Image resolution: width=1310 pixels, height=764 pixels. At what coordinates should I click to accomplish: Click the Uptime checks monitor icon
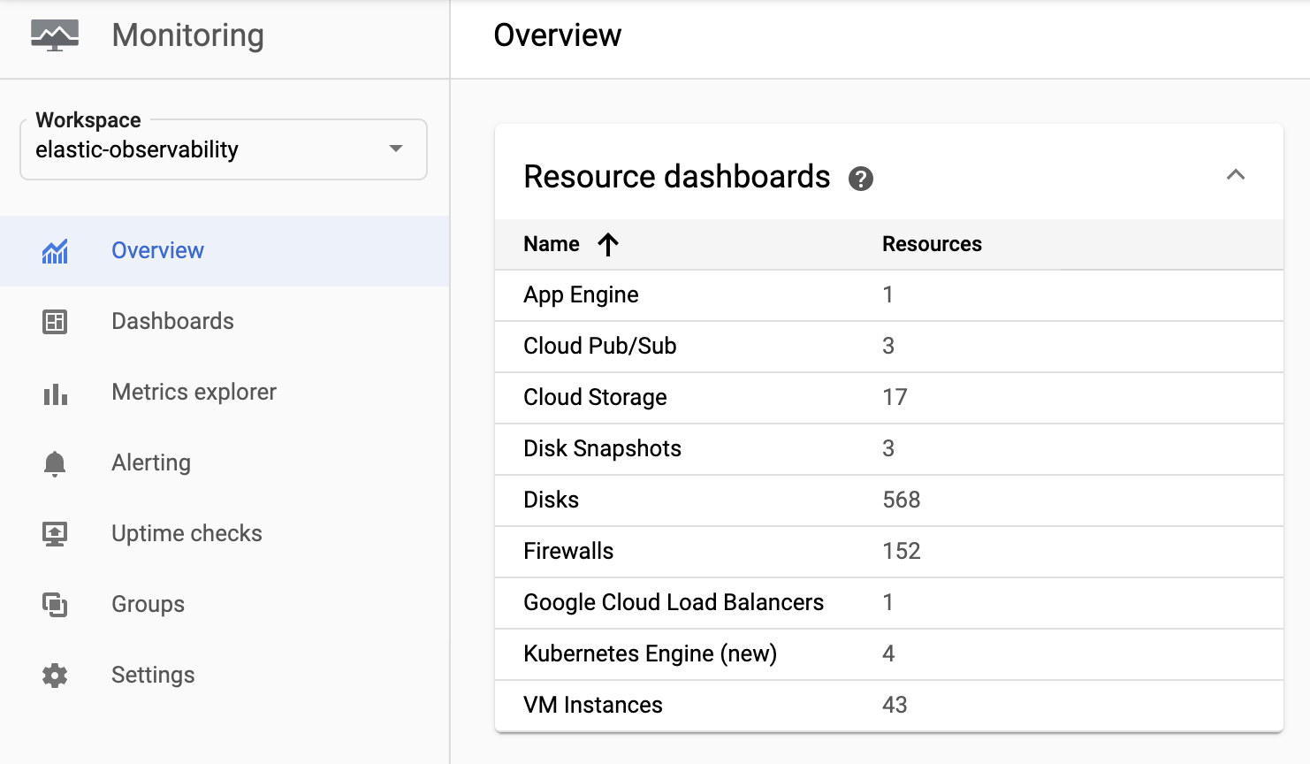coord(55,534)
